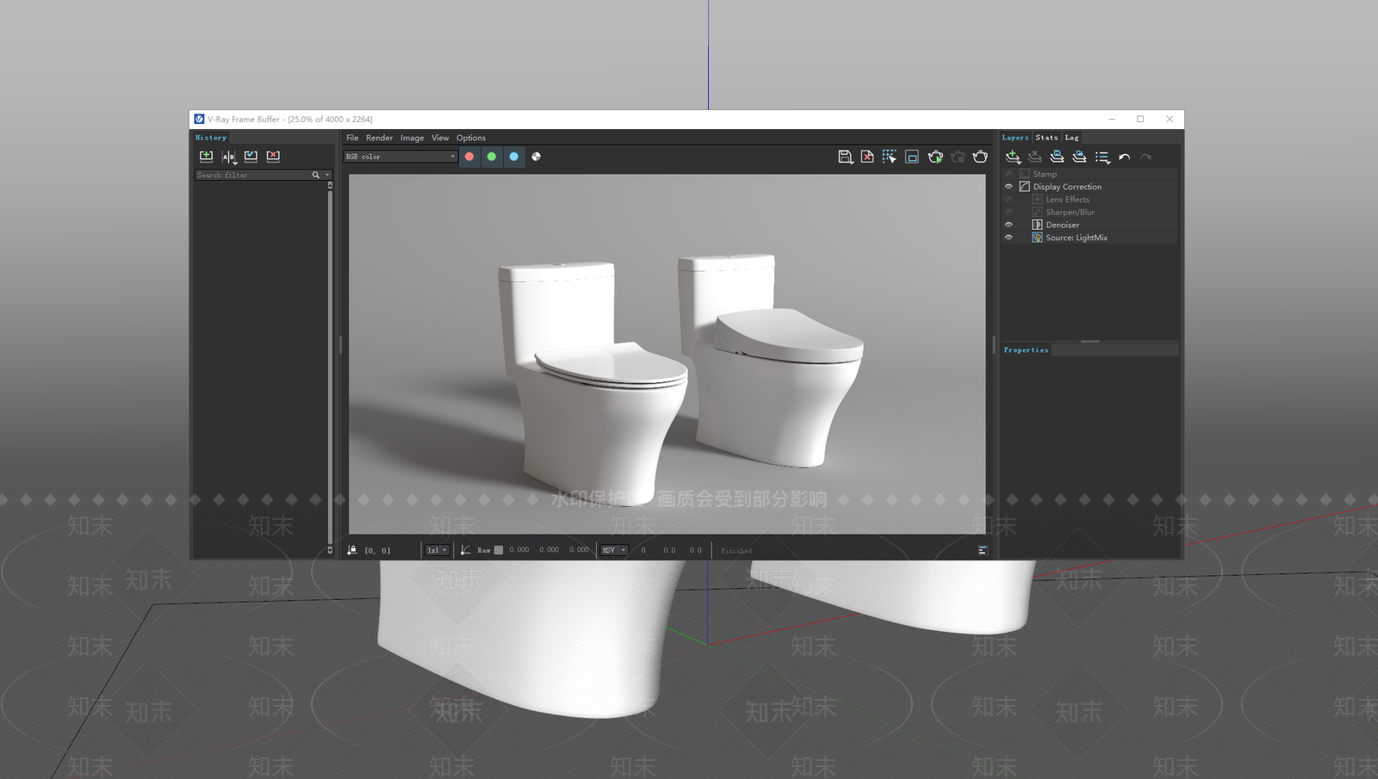The width and height of the screenshot is (1378, 779).
Task: Switch to the Stats tab
Action: [x=1046, y=138]
